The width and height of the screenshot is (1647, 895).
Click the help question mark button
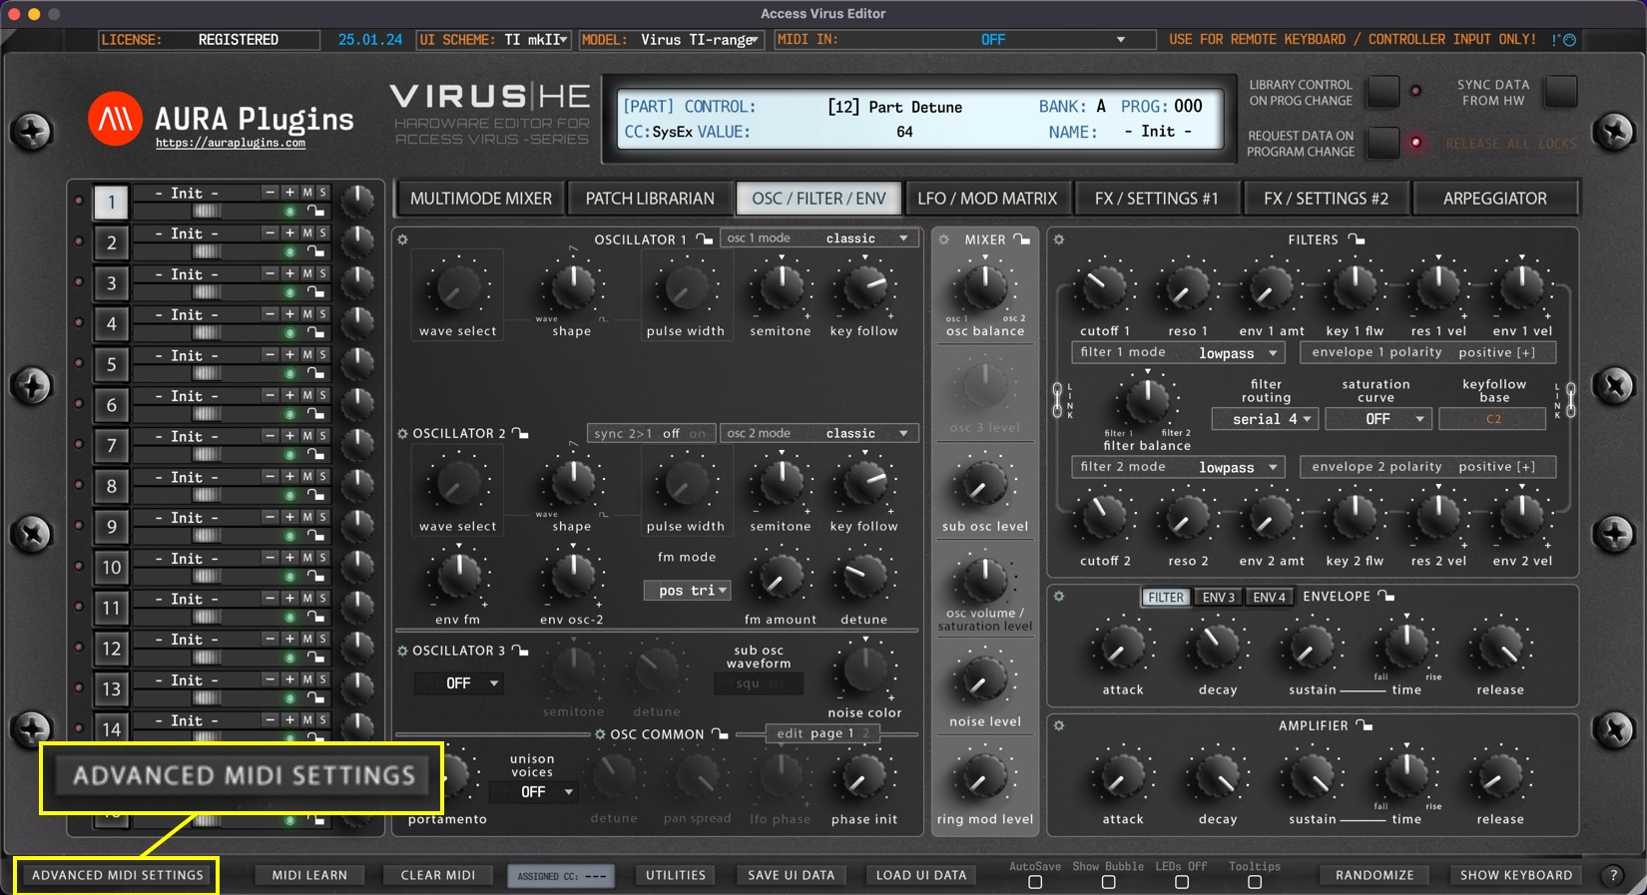(1613, 875)
